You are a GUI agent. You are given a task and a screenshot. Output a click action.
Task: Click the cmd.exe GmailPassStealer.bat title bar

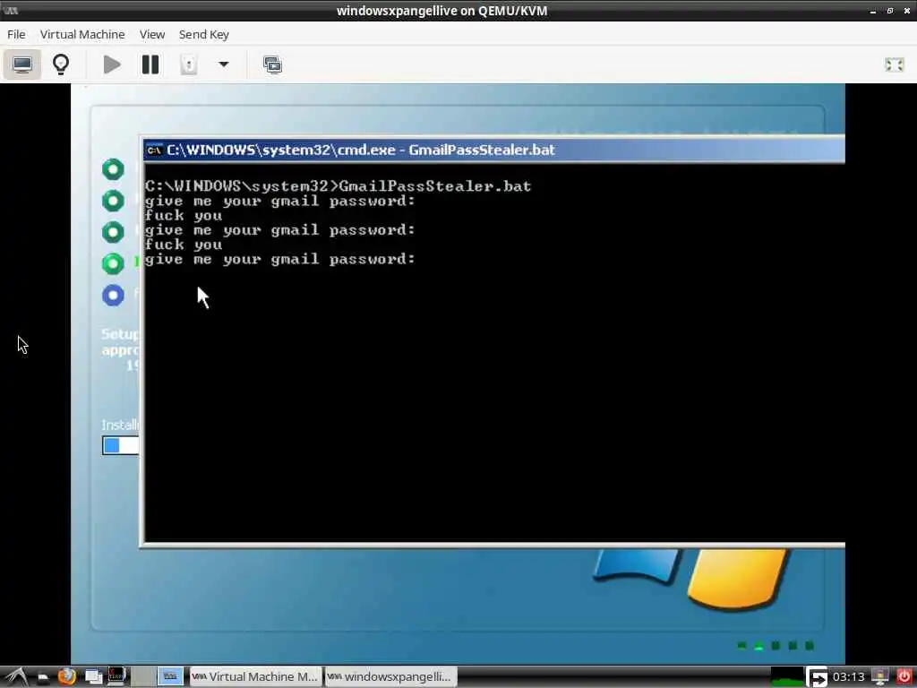[494, 150]
